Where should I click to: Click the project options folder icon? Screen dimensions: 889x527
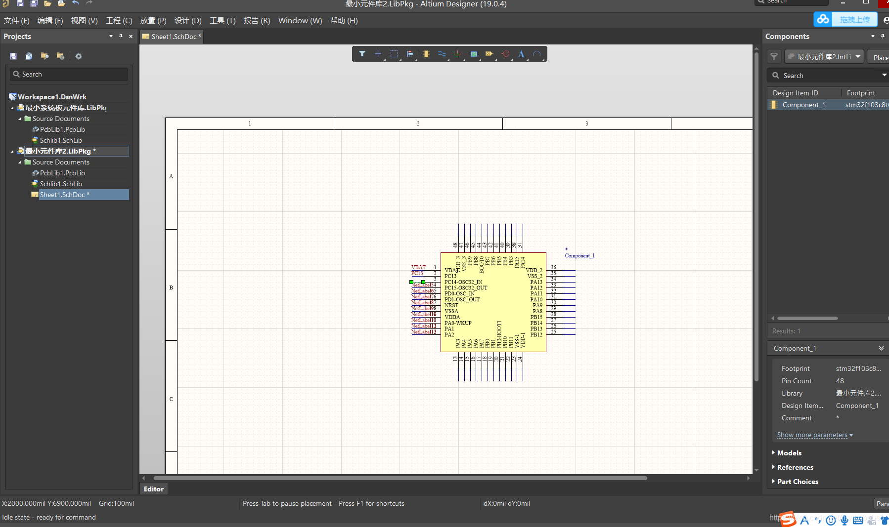point(60,56)
